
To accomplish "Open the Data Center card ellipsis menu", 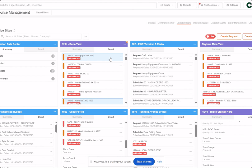I will [55, 44].
